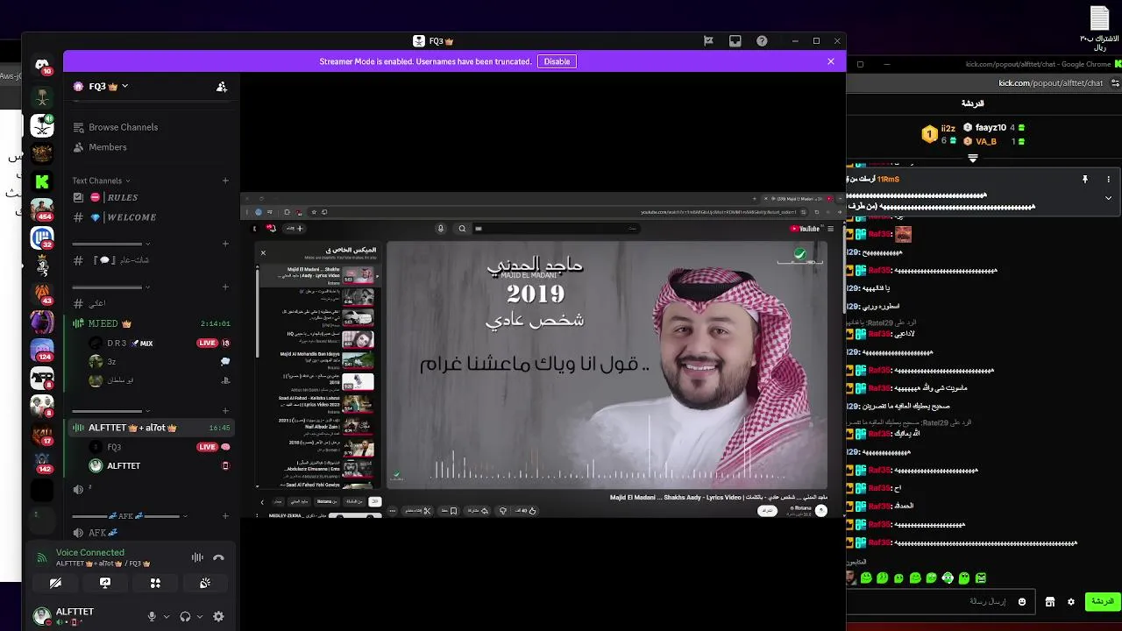1122x631 pixels.
Task: Open microphone input options arrow
Action: [x=167, y=617]
